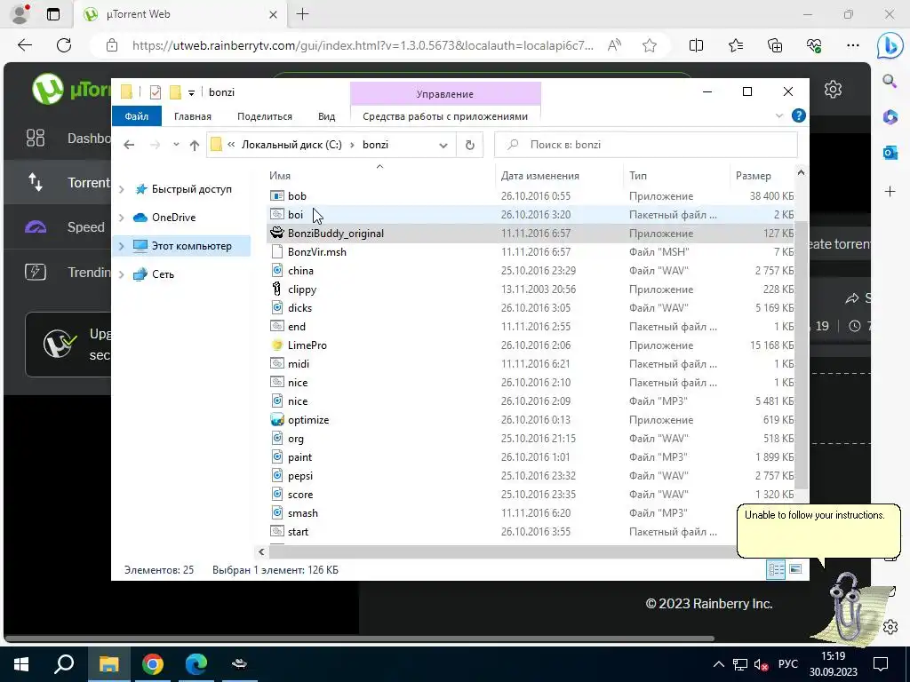The width and height of the screenshot is (910, 682).
Task: Select the µTorrent Web browser tab
Action: (179, 14)
